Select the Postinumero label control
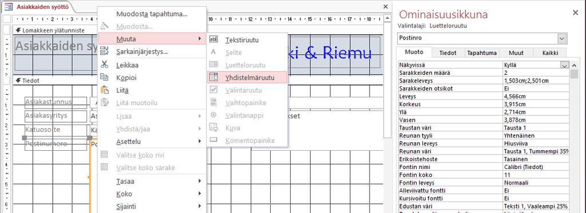Viewport: 586px width, 213px height. coord(56,144)
